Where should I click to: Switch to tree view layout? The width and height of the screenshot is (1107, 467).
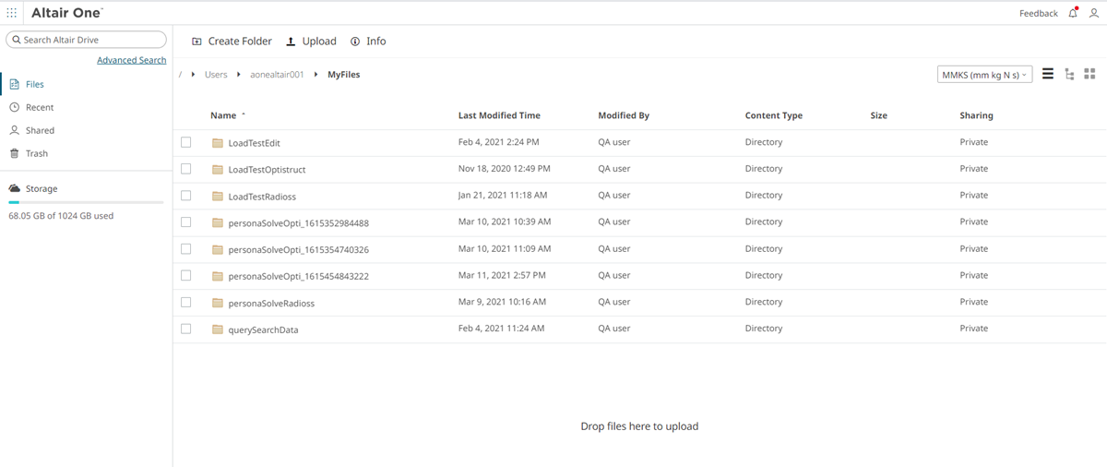click(x=1069, y=74)
